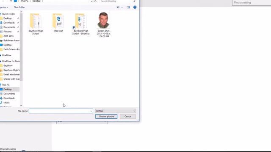271x152 pixels.
Task: Open Email attachments folder in sidebar
Action: (11, 75)
